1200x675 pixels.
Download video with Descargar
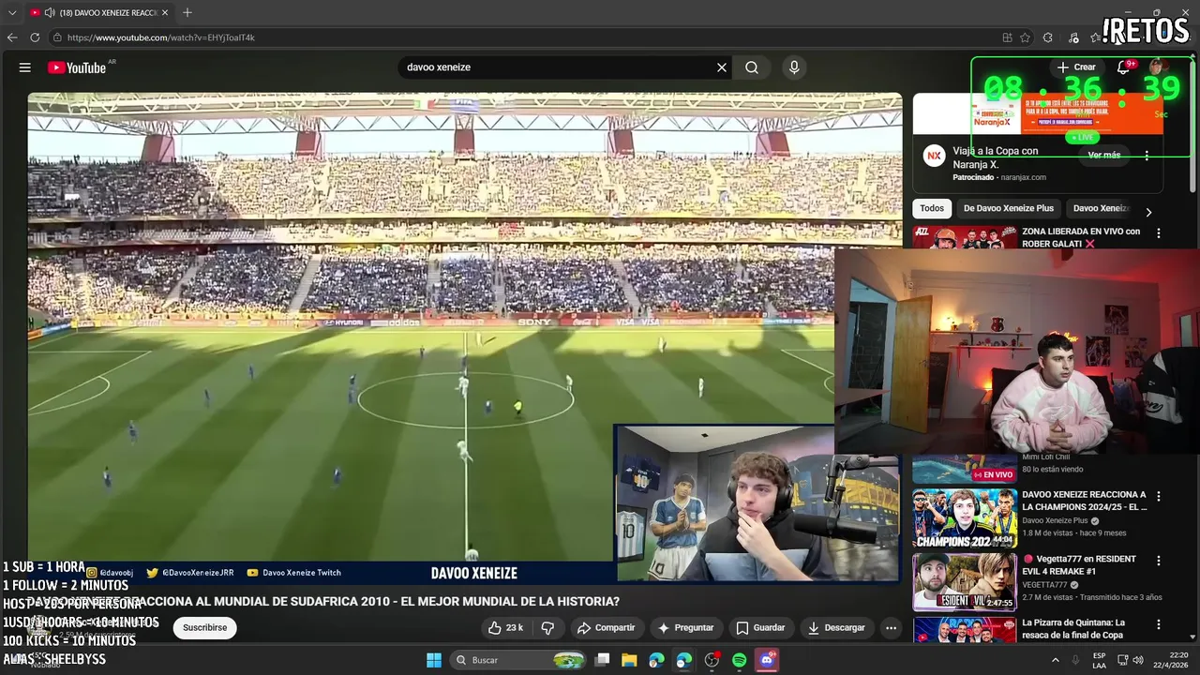(836, 627)
